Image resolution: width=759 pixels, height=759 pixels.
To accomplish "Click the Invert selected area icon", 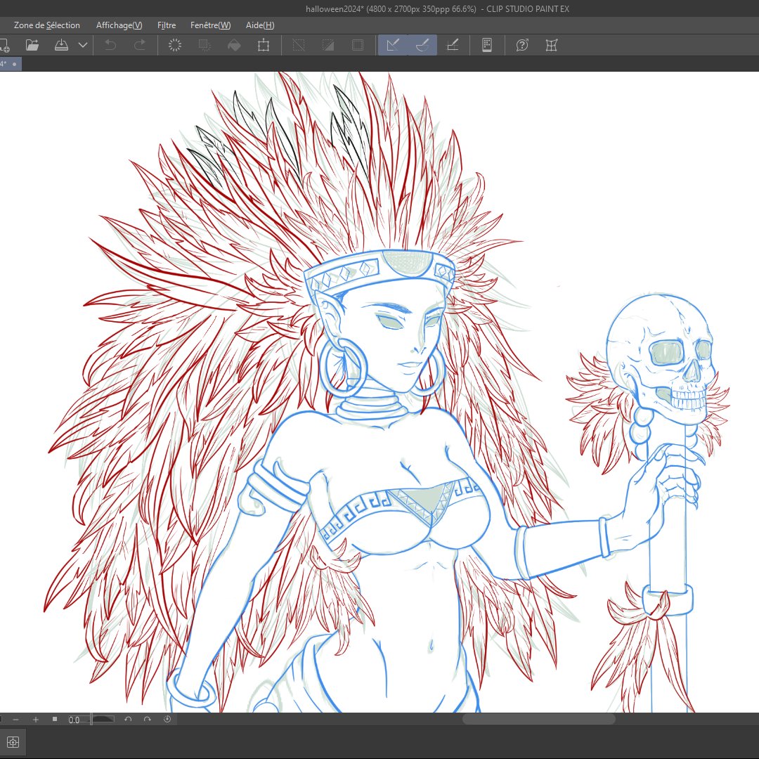I will tap(328, 45).
